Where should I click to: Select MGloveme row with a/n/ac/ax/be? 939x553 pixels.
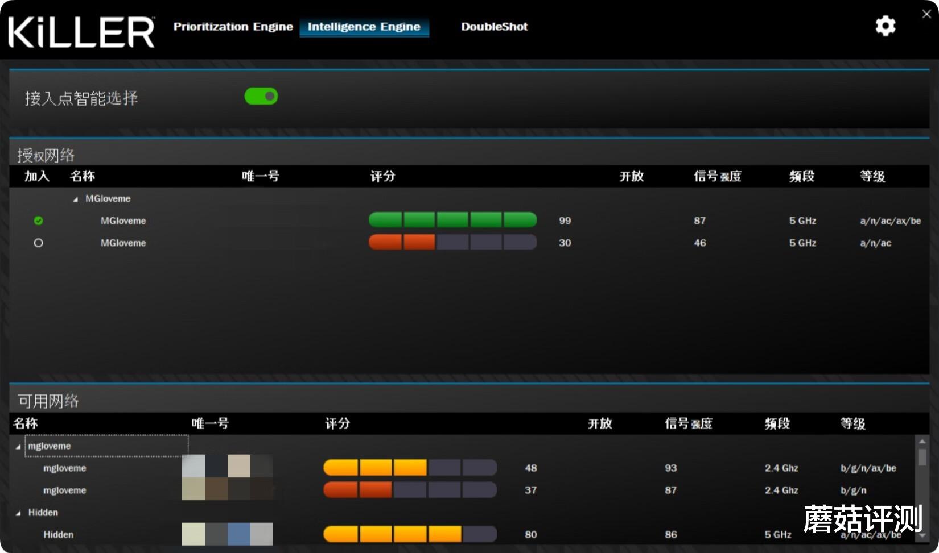click(x=469, y=221)
